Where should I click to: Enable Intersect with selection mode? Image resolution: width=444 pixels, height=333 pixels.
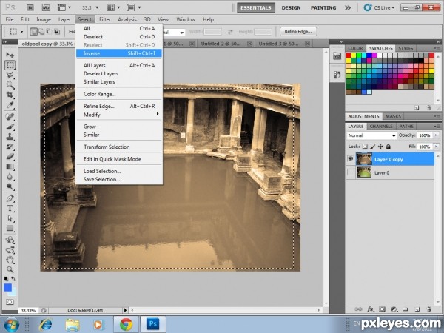pyautogui.click(x=57, y=31)
